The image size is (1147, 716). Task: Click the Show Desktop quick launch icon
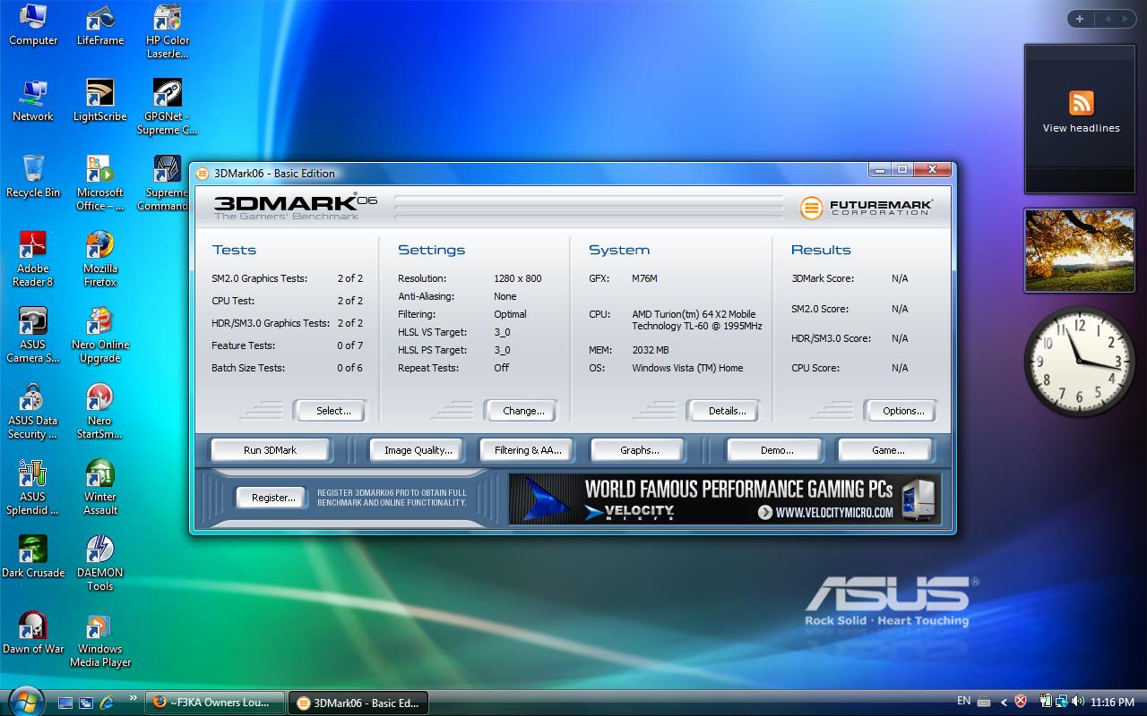click(65, 703)
